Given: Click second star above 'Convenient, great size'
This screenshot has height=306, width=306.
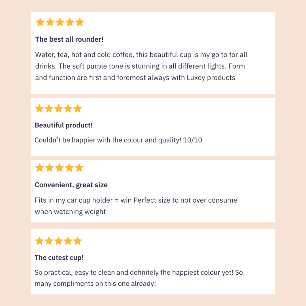Looking at the screenshot, I should coord(49,168).
